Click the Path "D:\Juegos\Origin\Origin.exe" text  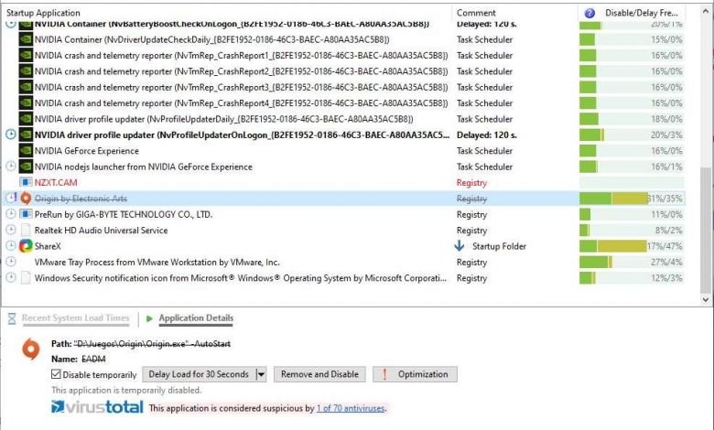point(141,344)
